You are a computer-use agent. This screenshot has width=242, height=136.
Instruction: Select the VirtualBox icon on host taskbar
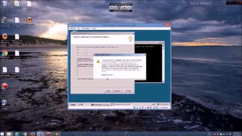pos(40,134)
